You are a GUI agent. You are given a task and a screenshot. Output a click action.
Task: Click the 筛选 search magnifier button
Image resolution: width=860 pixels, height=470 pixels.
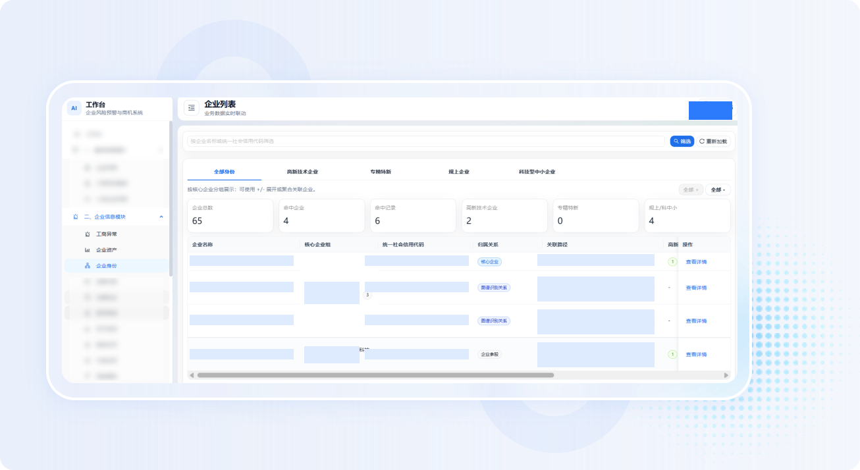[x=682, y=142]
